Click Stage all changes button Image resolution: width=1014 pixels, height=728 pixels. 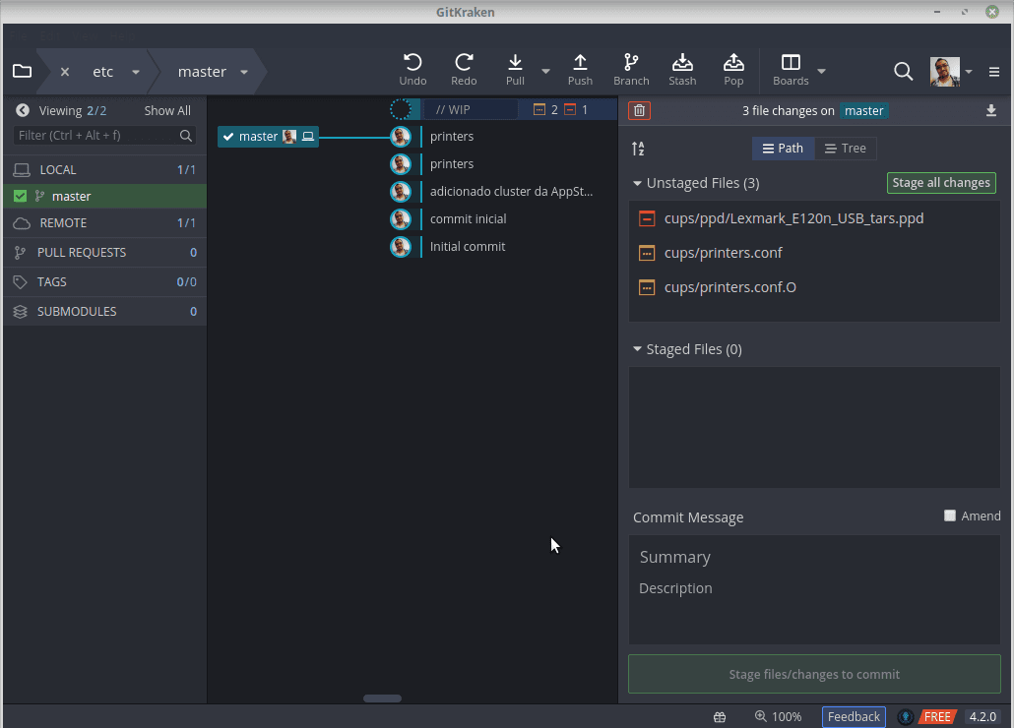940,183
